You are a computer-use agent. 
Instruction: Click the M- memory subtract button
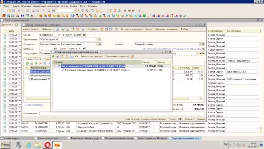coord(134,11)
